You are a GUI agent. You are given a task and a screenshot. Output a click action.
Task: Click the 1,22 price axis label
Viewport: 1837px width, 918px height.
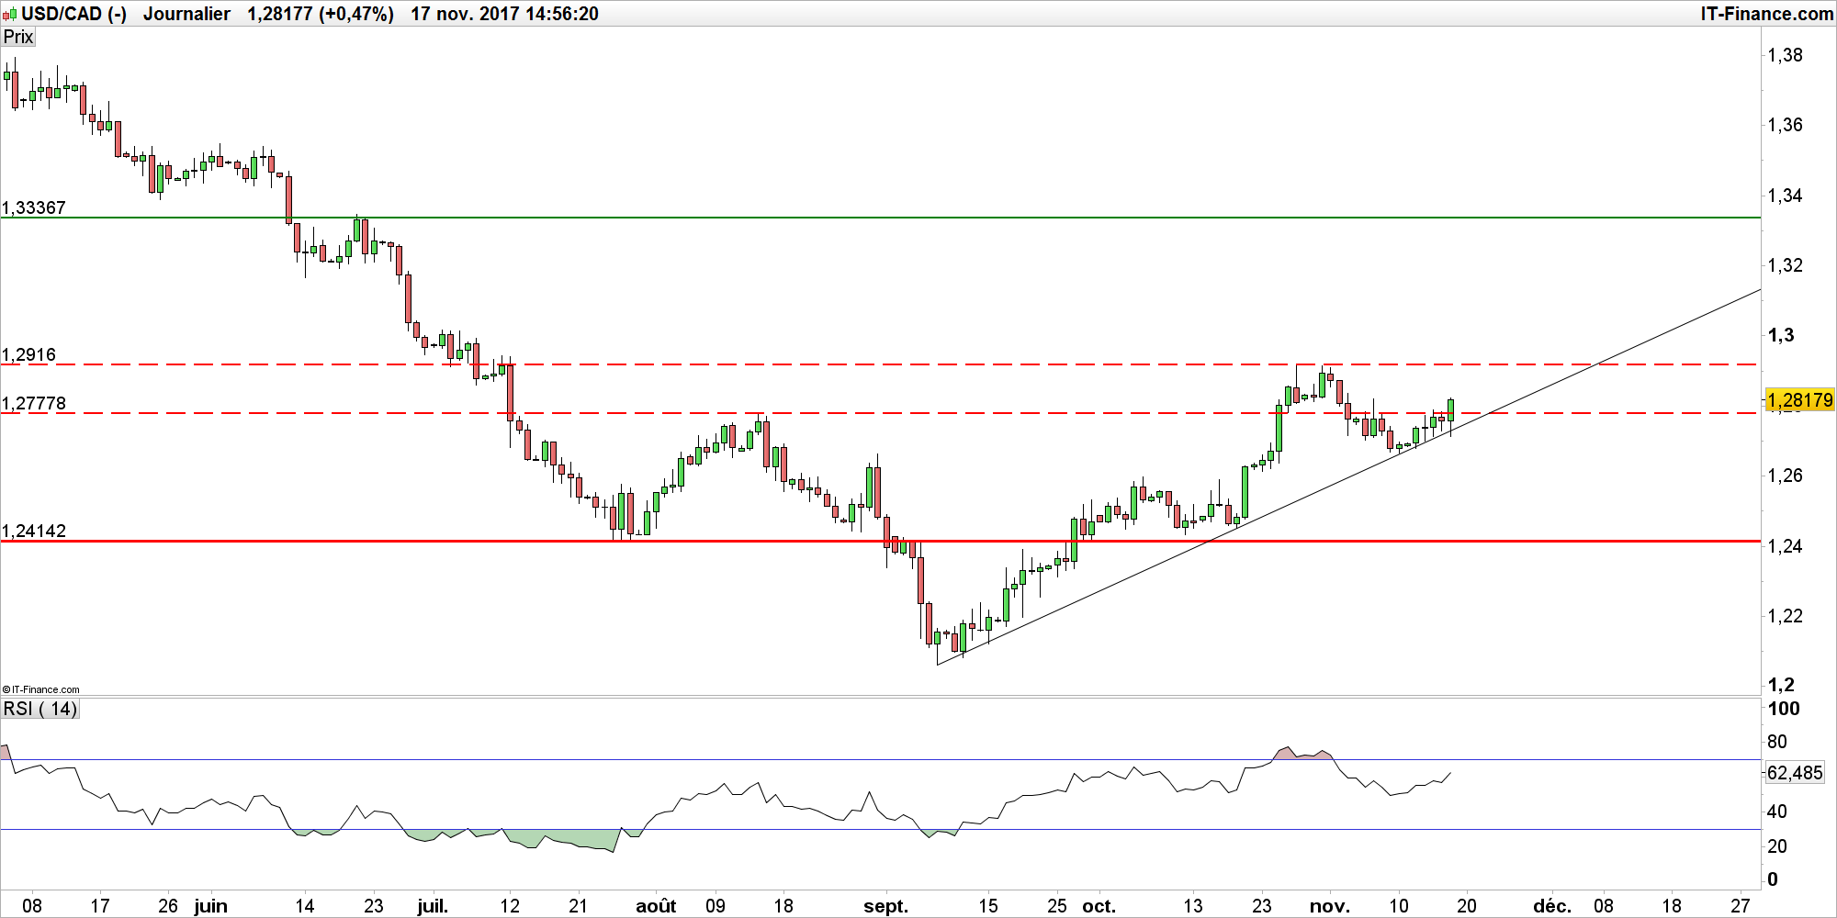pyautogui.click(x=1785, y=616)
